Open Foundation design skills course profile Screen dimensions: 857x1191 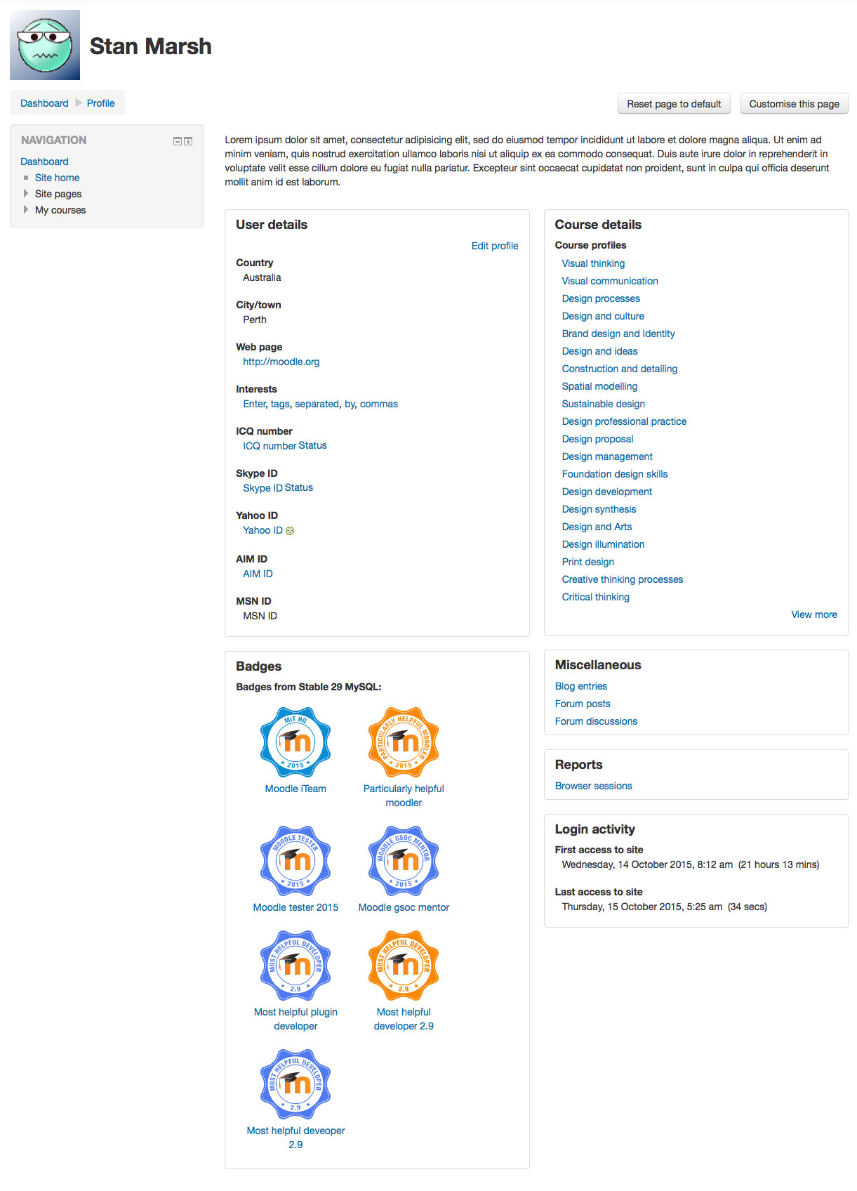pos(615,474)
